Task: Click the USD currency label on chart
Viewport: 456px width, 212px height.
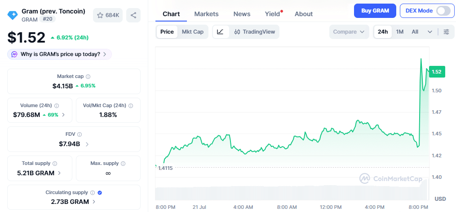Action: coord(440,199)
